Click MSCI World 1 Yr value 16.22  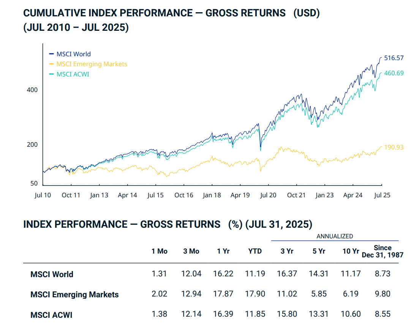[223, 274]
